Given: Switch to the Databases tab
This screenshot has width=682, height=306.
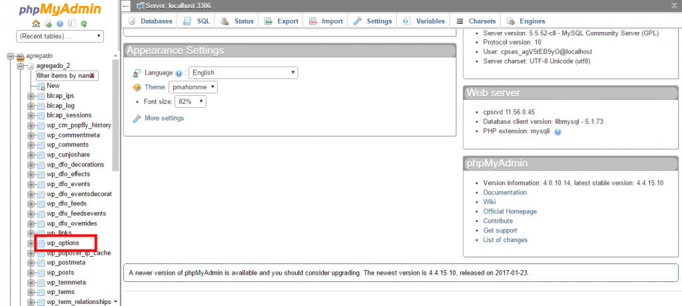Looking at the screenshot, I should [x=150, y=21].
